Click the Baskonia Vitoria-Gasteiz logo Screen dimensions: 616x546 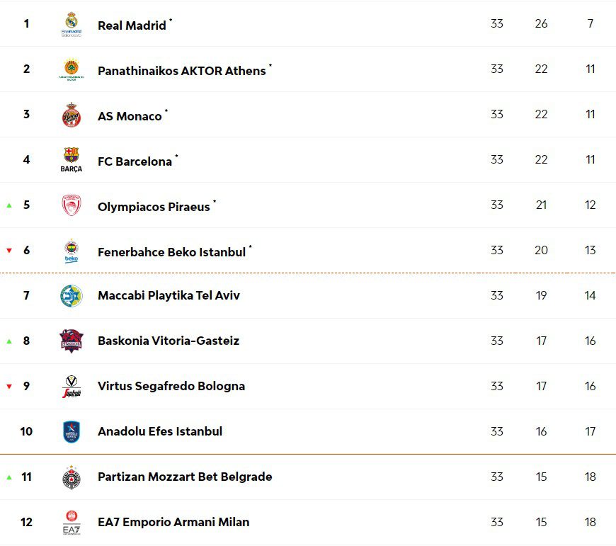[72, 341]
